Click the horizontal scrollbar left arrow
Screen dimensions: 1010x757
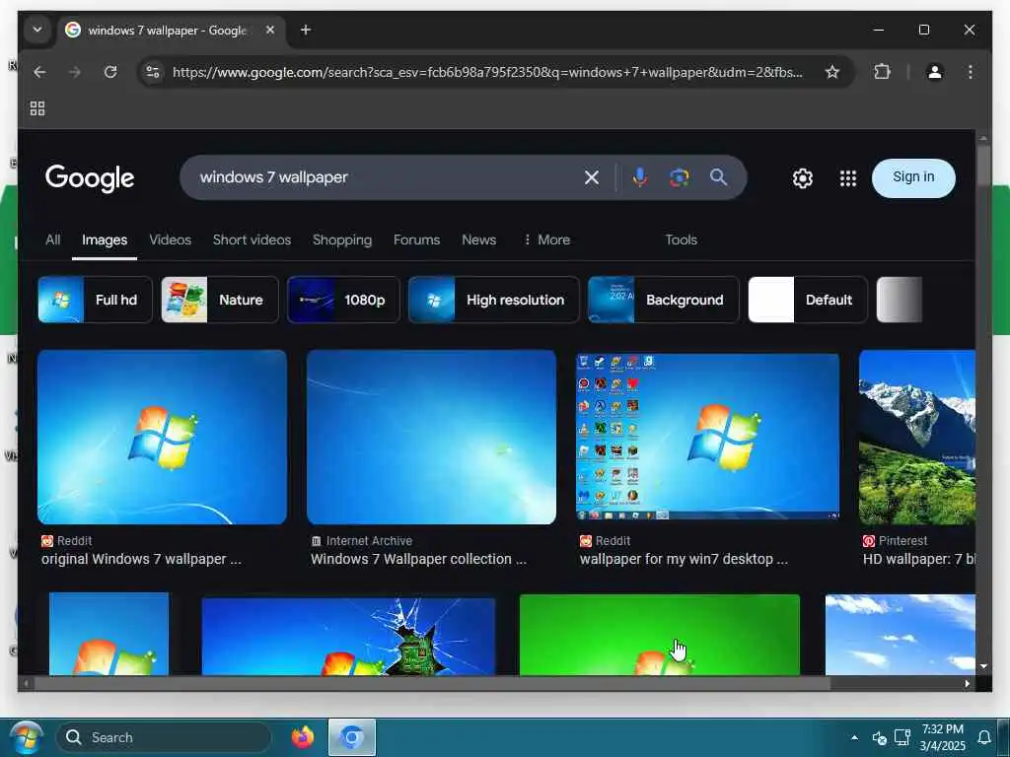pyautogui.click(x=26, y=684)
